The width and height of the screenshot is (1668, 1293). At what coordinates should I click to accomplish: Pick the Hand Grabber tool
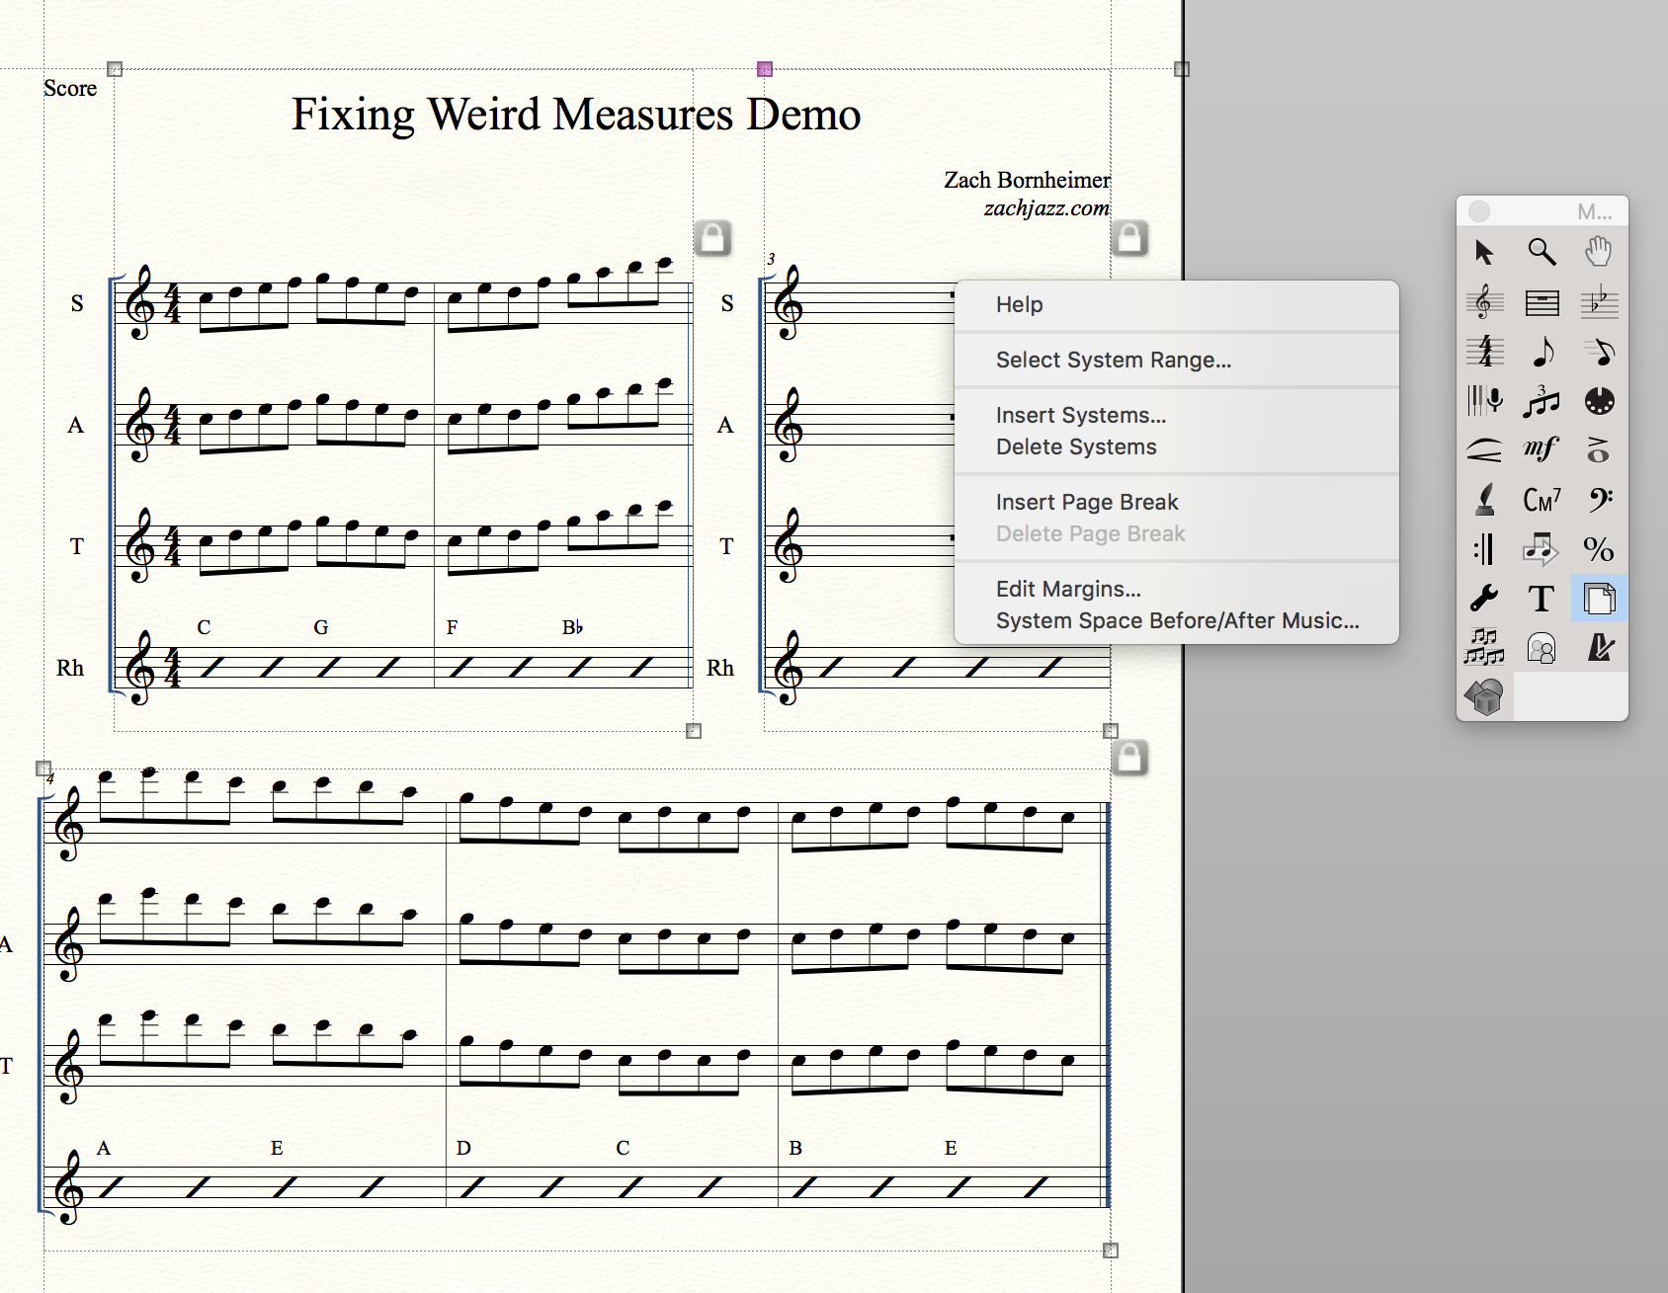[1598, 253]
